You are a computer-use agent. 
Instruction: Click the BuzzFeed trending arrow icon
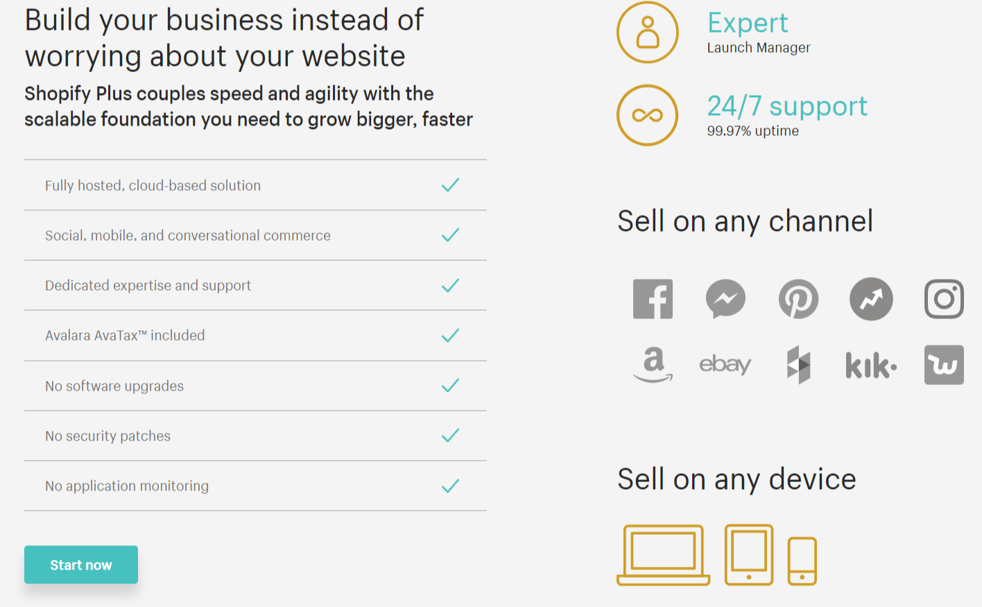871,299
